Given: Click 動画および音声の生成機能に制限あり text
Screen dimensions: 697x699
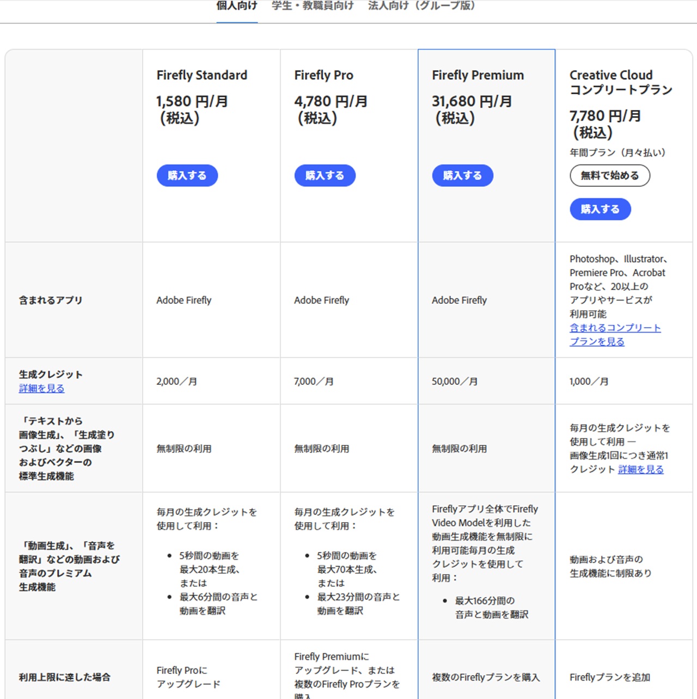Looking at the screenshot, I should pos(610,566).
